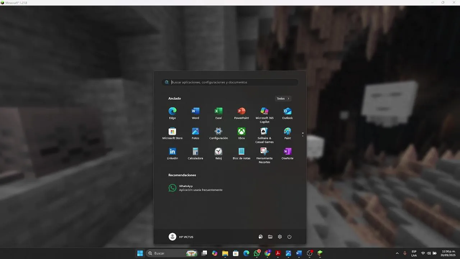Click the globe icon in Start footer

point(261,237)
